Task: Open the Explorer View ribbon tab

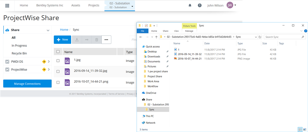Action: pos(176,31)
